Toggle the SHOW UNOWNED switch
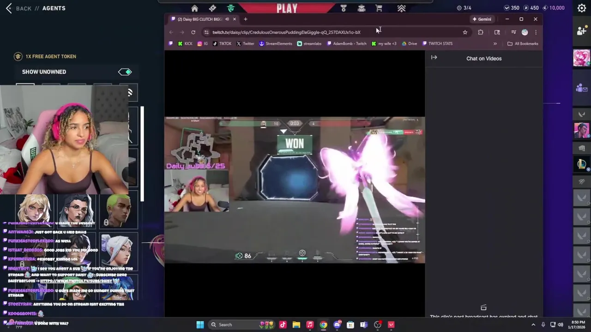 point(125,72)
